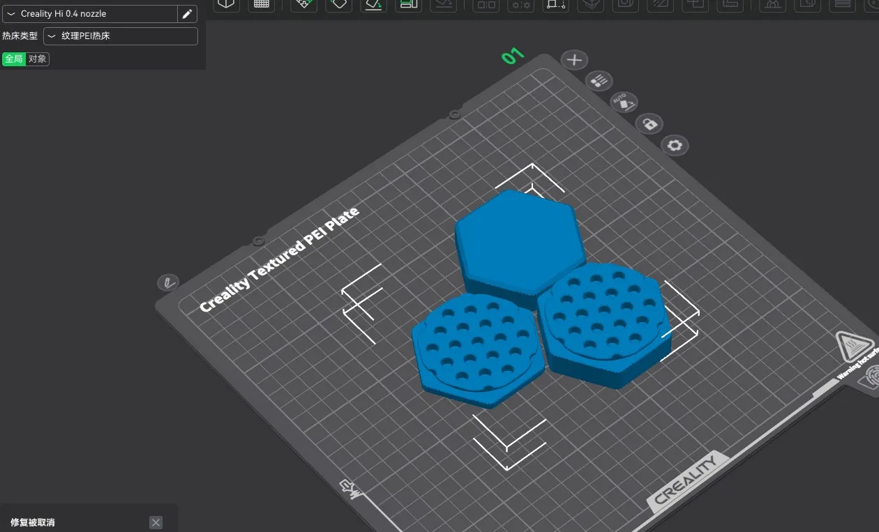
Task: Switch to the 全局 global settings mode
Action: pyautogui.click(x=14, y=59)
